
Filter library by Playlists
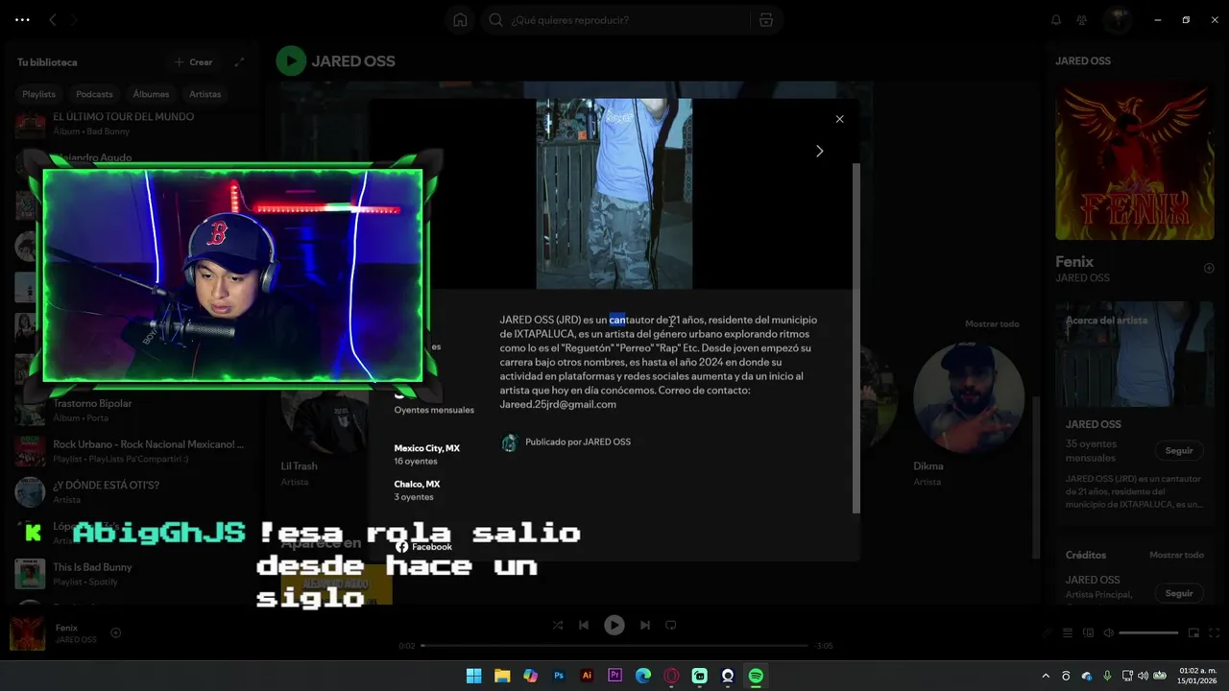point(39,94)
